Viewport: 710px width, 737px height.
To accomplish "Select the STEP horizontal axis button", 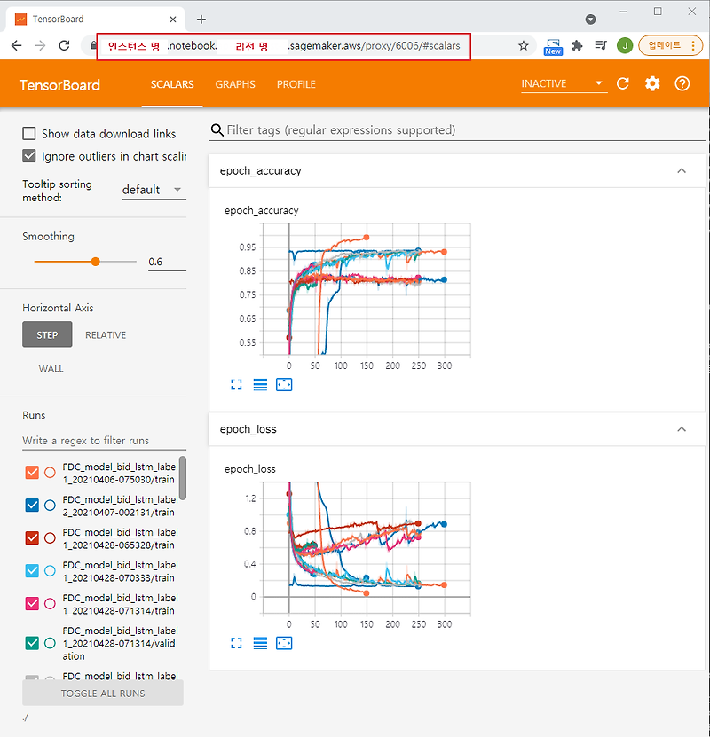I will (x=47, y=334).
